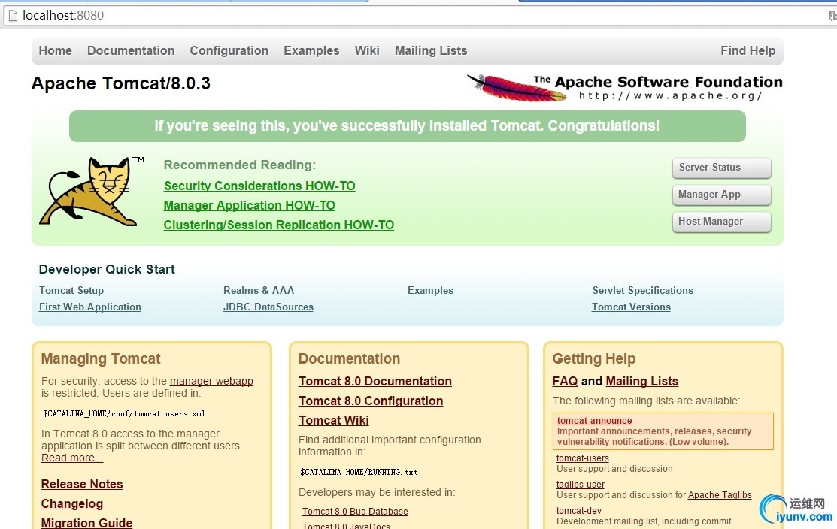Click the green congratulations banner
This screenshot has height=529, width=837.
tap(408, 126)
